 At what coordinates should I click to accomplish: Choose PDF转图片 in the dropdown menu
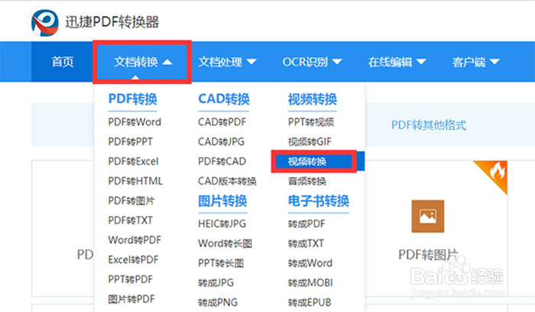click(131, 201)
